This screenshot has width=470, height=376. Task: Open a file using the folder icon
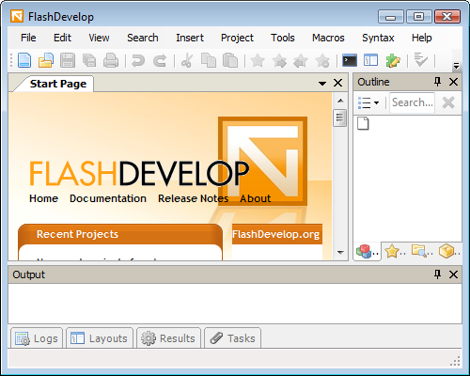click(x=46, y=60)
